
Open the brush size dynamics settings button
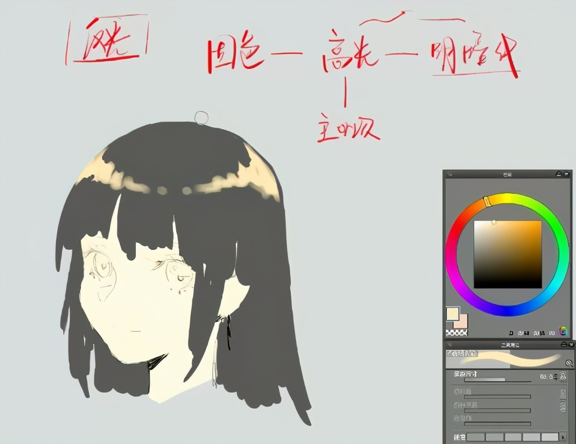pos(563,376)
